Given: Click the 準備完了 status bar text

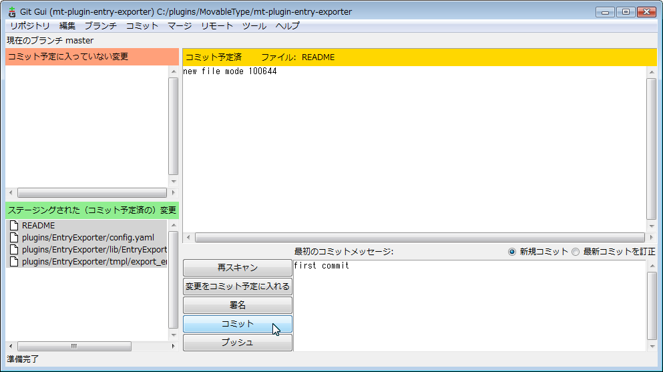Looking at the screenshot, I should 23,359.
